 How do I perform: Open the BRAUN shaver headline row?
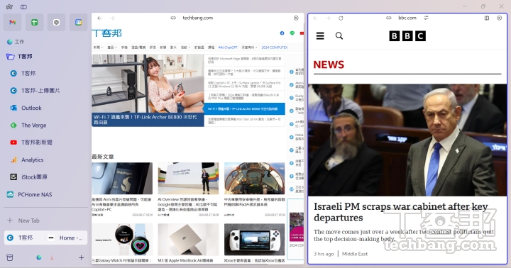244,96
